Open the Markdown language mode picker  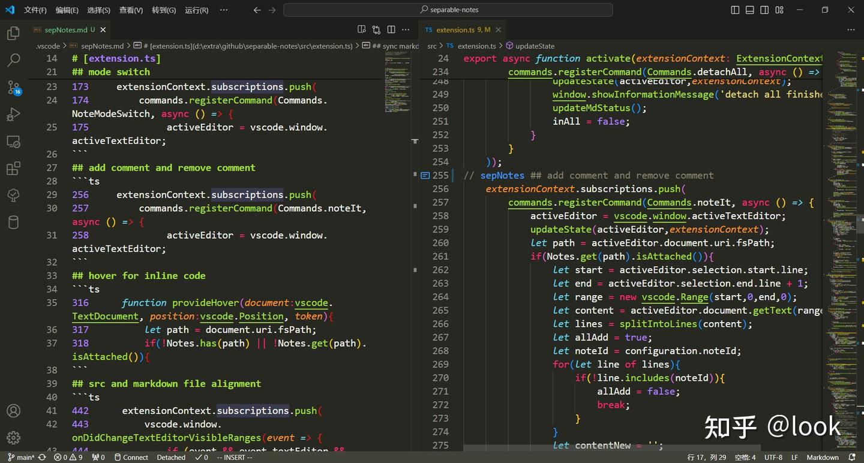tap(822, 457)
